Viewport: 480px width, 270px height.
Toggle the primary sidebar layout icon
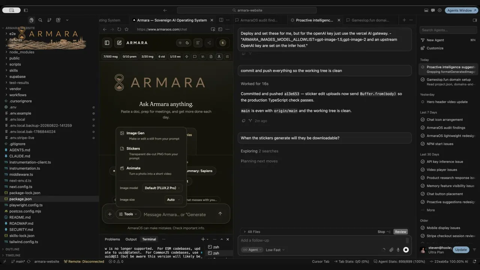(26, 10)
